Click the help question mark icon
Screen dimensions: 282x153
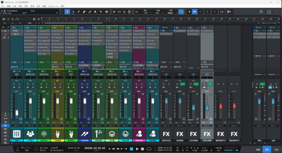[214, 12]
